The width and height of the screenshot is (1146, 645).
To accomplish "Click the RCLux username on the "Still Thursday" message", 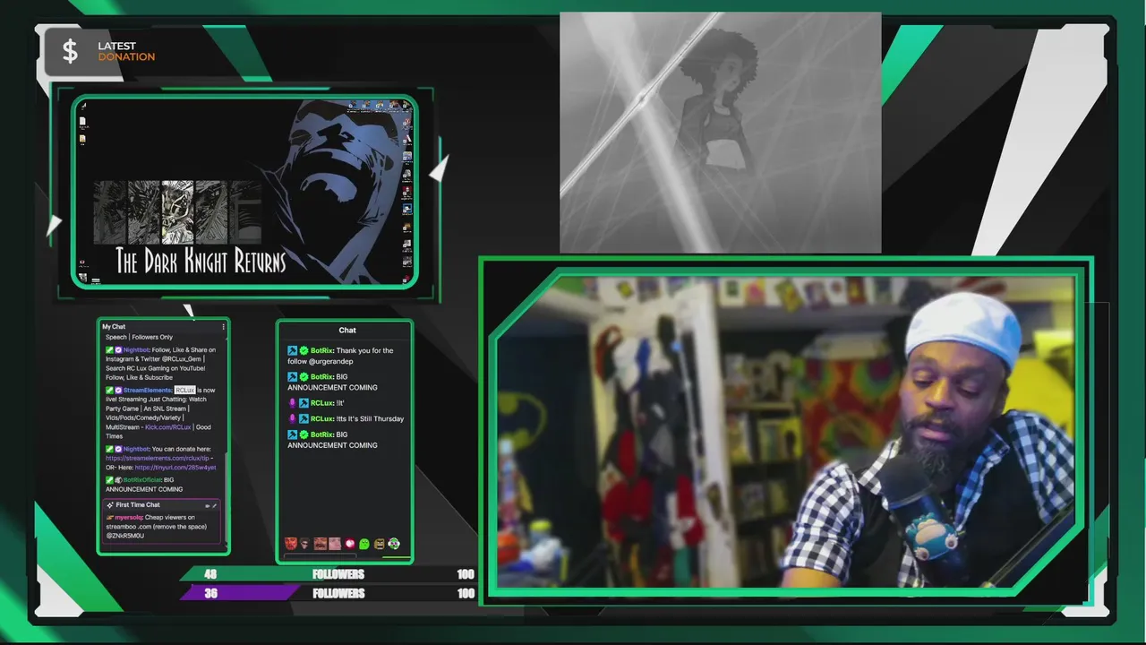I will [x=322, y=419].
